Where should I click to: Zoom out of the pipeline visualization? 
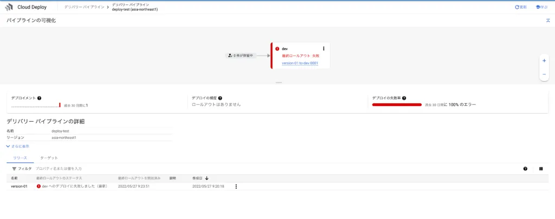[544, 74]
